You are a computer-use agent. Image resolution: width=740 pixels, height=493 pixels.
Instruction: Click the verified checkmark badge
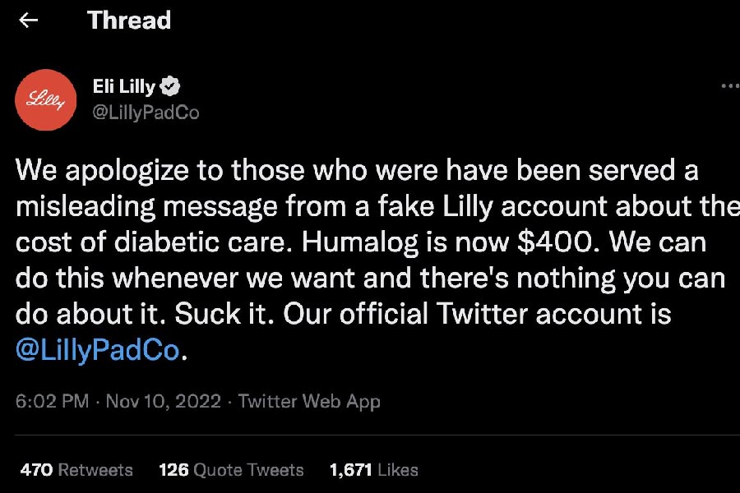(x=170, y=86)
